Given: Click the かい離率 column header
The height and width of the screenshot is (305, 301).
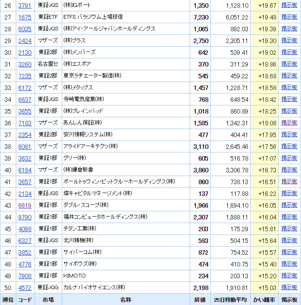Looking at the screenshot, I should click(x=264, y=300).
